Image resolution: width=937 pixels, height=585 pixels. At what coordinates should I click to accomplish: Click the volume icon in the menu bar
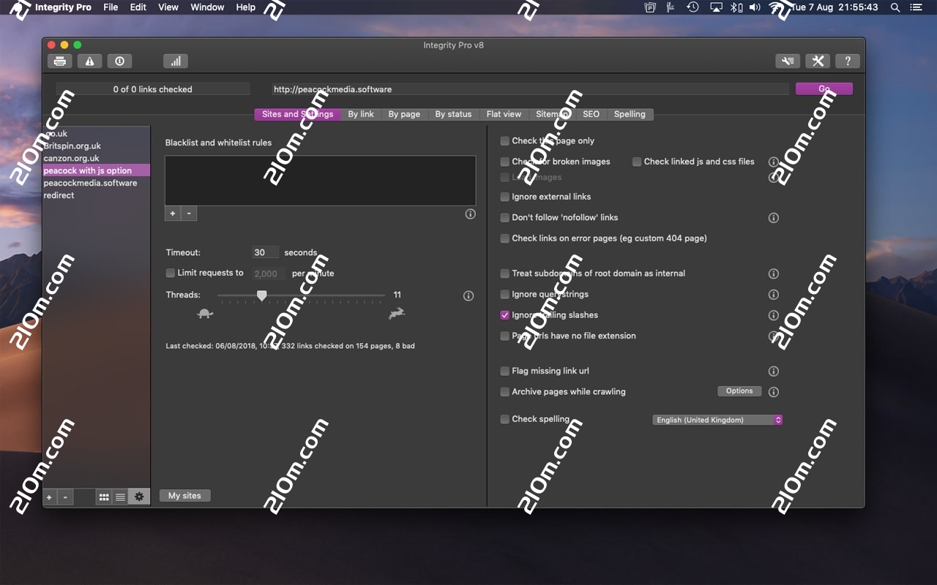point(755,7)
